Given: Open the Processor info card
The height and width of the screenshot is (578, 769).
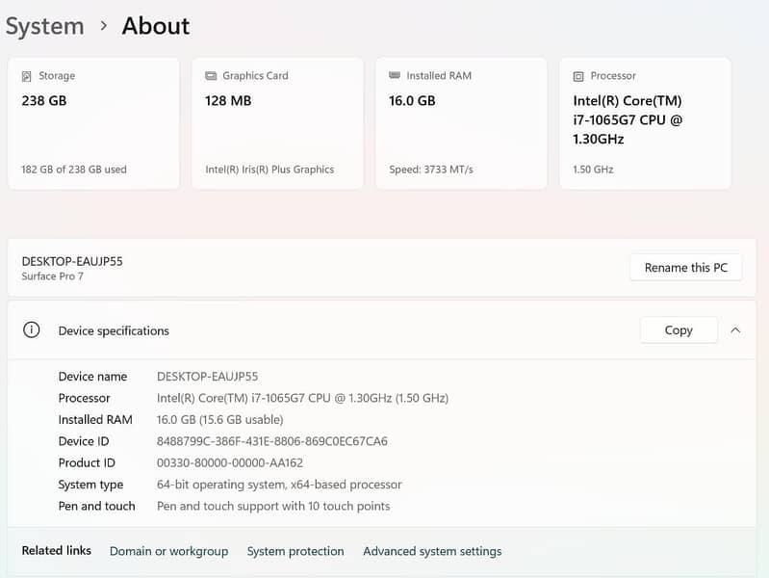Looking at the screenshot, I should point(645,123).
